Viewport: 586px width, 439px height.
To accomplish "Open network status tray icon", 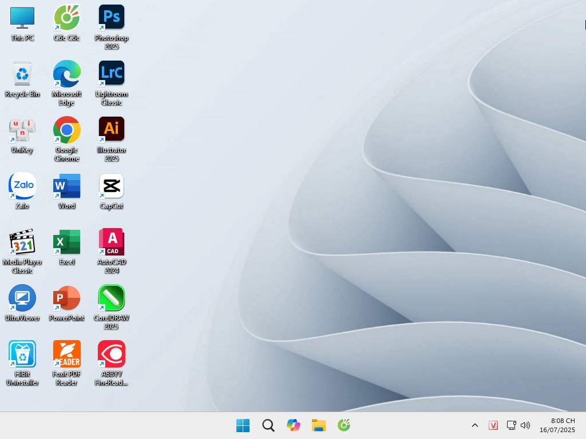I will pyautogui.click(x=511, y=425).
